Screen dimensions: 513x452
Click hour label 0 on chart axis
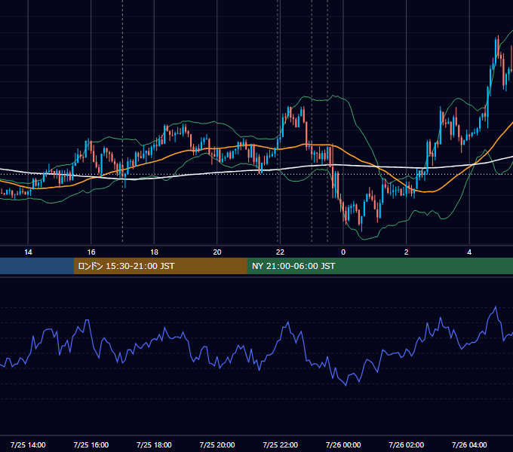[x=343, y=252]
